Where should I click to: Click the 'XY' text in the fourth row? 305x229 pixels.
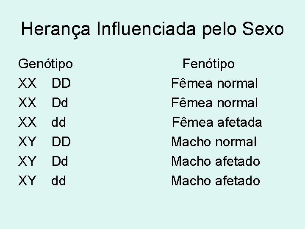pos(27,142)
